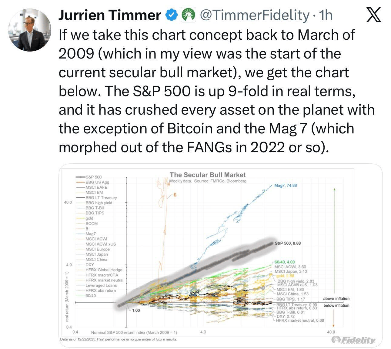Open Jurrien Timmer's profile photo
The height and width of the screenshot is (349, 391).
[x=29, y=30]
